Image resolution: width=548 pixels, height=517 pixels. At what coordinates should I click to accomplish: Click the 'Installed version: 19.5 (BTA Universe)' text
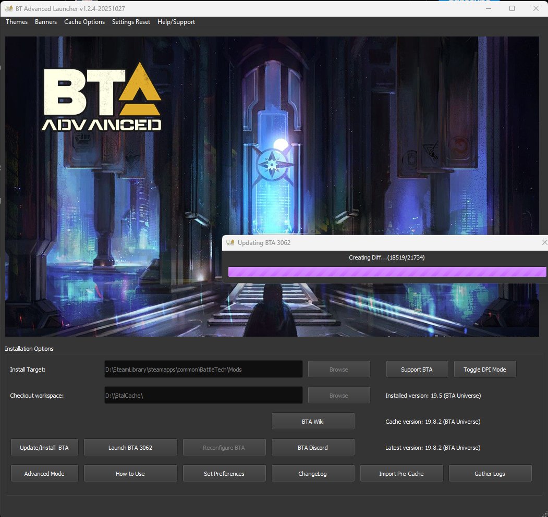click(x=433, y=396)
